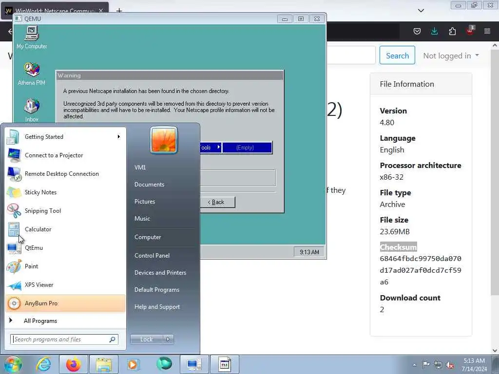Click the 9:13 AM clock in QEMU taskbar
This screenshot has height=374, width=499.
pyautogui.click(x=309, y=252)
